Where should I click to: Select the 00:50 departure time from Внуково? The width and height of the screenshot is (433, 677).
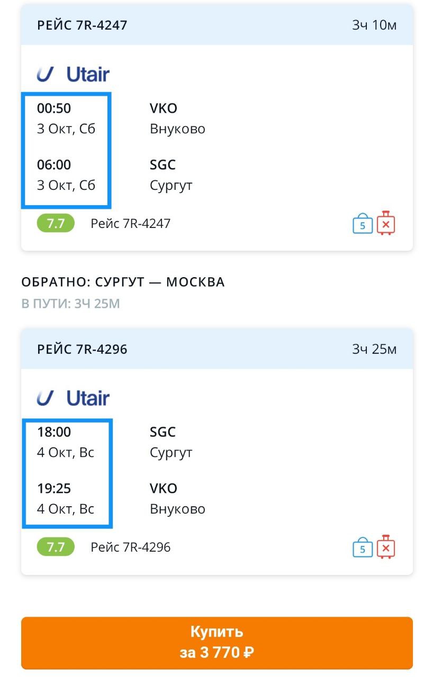click(x=54, y=108)
